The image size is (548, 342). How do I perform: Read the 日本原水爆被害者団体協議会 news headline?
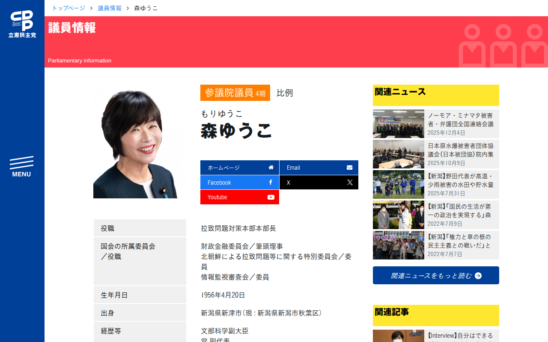pyautogui.click(x=461, y=150)
